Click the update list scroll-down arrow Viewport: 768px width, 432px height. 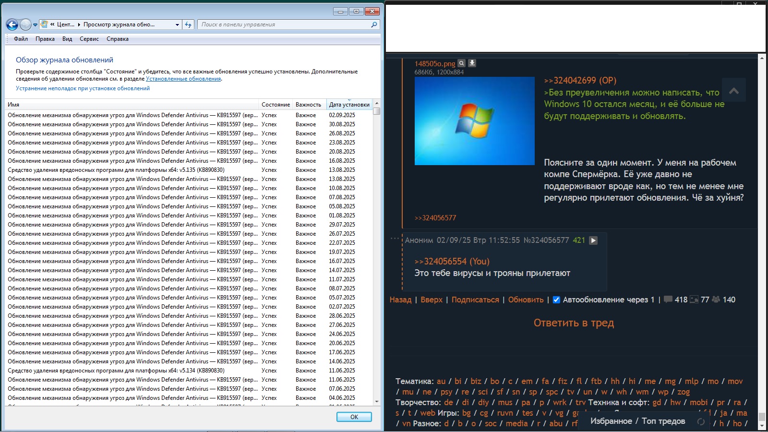pos(377,402)
